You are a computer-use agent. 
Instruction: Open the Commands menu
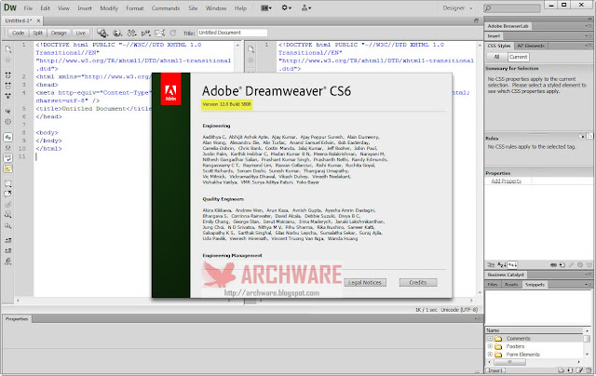(x=166, y=8)
